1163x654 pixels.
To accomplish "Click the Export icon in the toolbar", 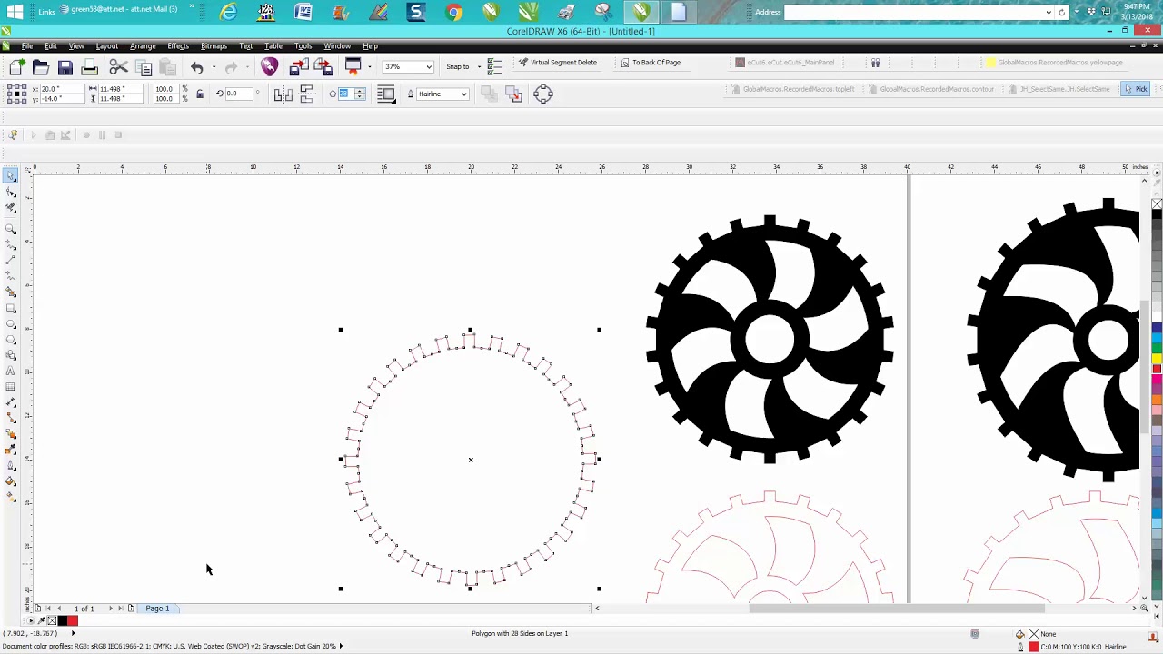I will click(323, 66).
